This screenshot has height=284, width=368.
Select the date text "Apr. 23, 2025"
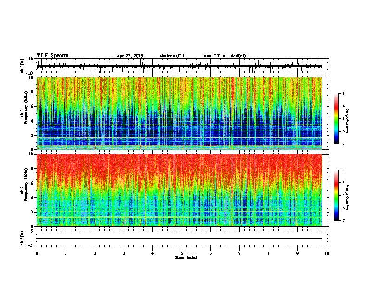(130, 56)
